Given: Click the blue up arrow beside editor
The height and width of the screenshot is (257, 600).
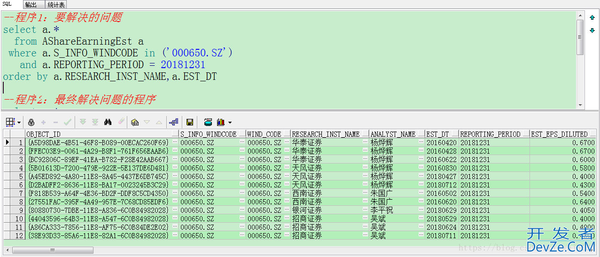Looking at the screenshot, I should point(592,18).
